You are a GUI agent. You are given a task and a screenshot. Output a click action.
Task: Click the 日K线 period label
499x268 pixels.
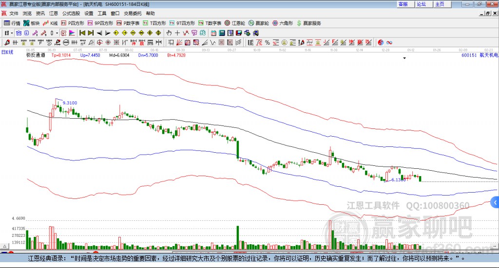point(7,52)
